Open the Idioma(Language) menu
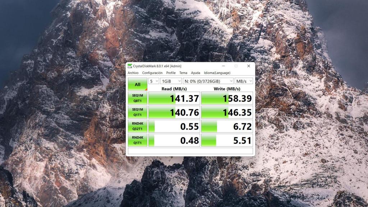This screenshot has width=368, height=207. pyautogui.click(x=217, y=73)
